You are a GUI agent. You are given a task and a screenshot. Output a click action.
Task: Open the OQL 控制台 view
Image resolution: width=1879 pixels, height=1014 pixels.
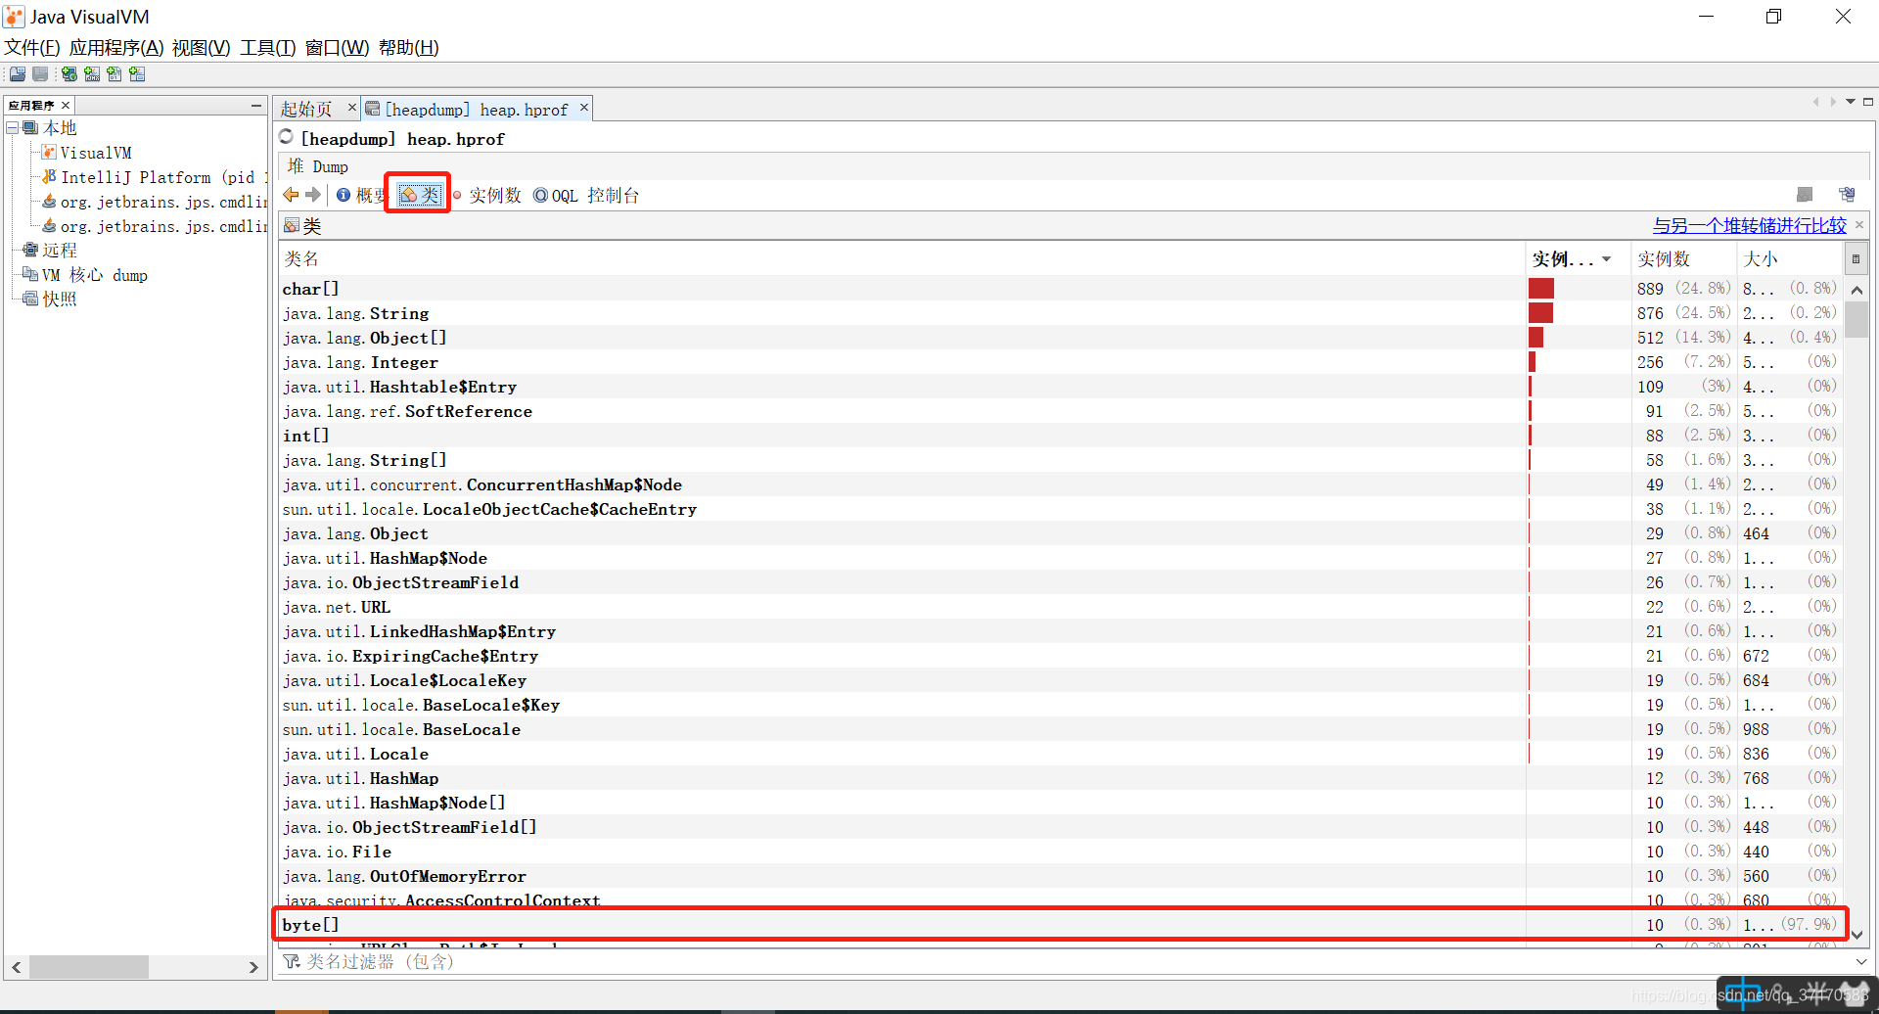click(586, 196)
